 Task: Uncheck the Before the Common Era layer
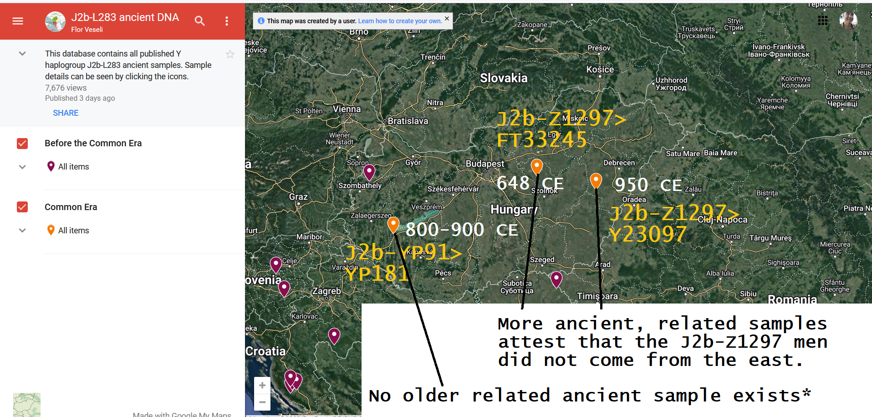tap(22, 144)
